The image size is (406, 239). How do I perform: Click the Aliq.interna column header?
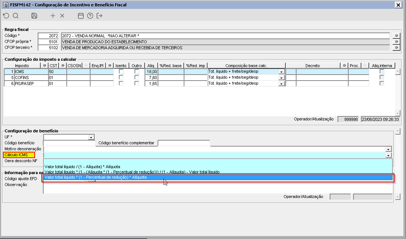tap(382, 66)
